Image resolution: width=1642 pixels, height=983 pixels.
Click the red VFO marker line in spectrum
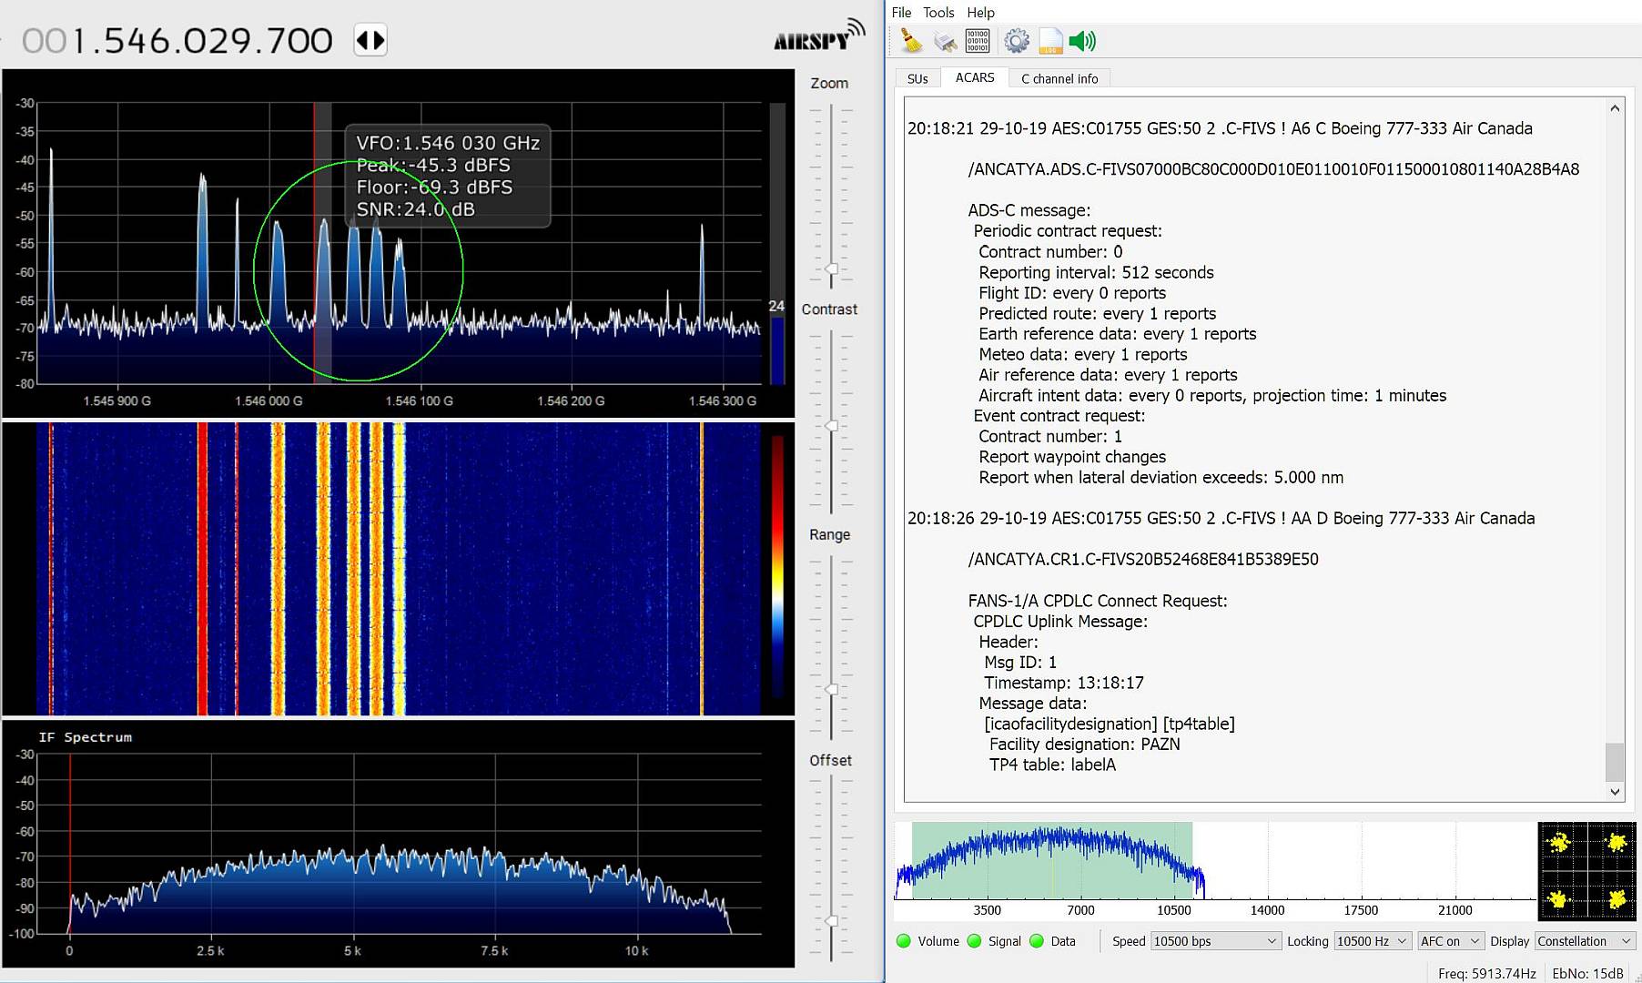(314, 241)
